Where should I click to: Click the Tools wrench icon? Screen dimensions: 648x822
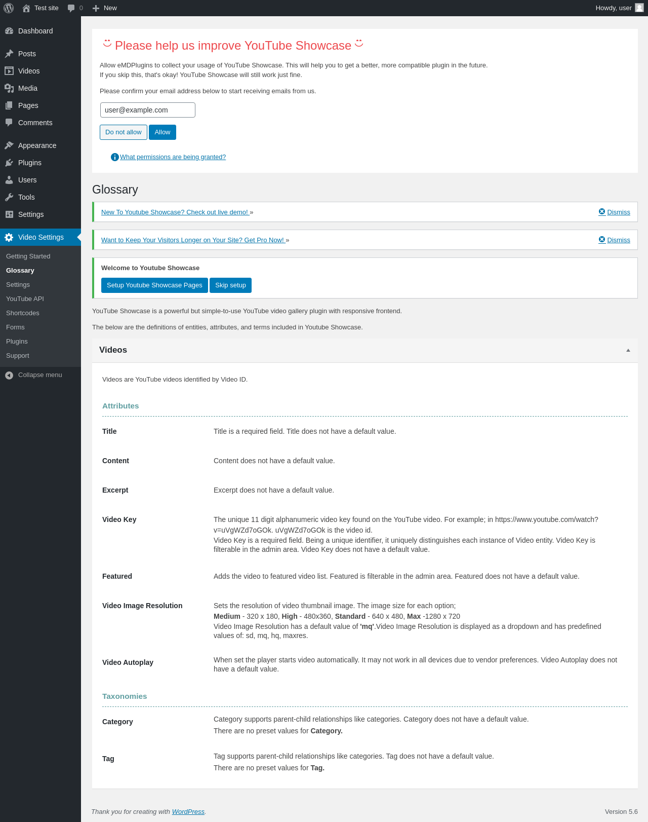coord(9,197)
